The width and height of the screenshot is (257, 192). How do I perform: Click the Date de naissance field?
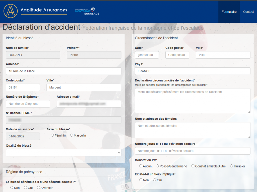pos(23,136)
